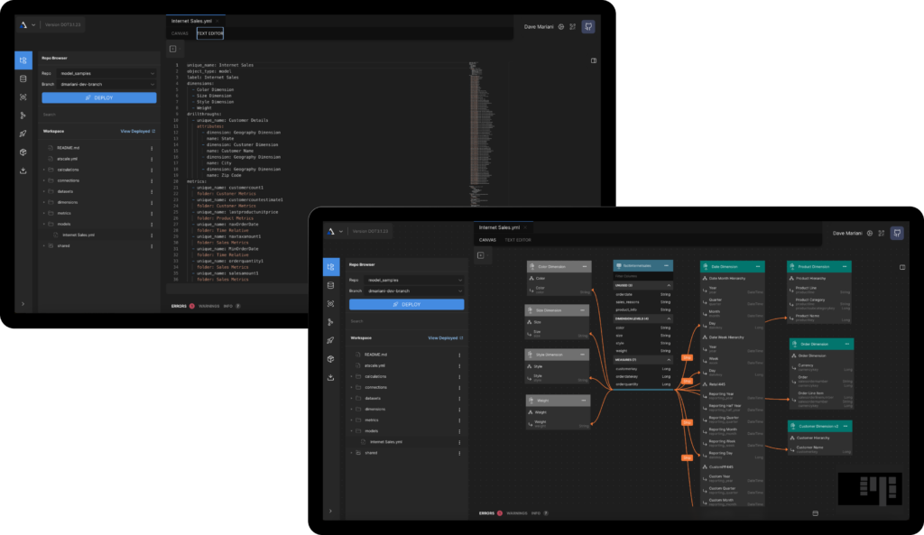Collapse DIMENSION LEVELS section in factinternetsales table
The height and width of the screenshot is (535, 924).
[x=669, y=318]
